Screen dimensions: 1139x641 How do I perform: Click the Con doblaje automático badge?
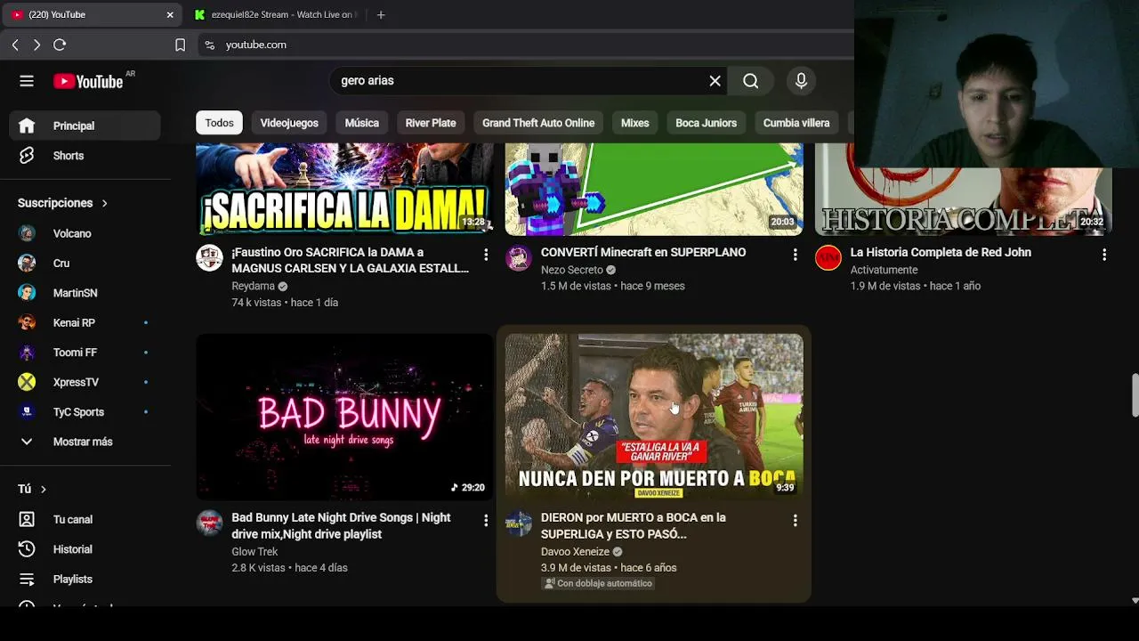point(599,584)
